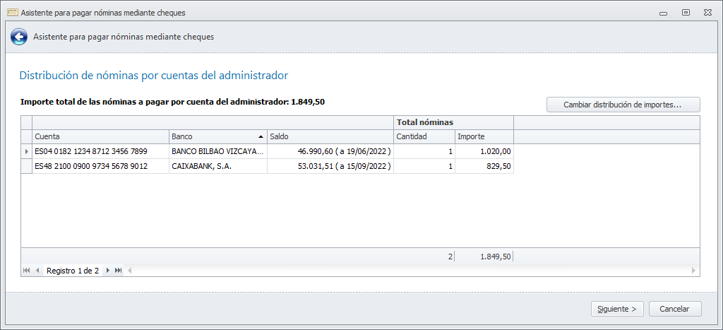Screen dimensions: 723x330
Task: Click the Siguiente button
Action: 616,309
